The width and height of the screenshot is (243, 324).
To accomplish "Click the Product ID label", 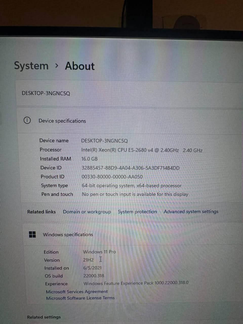I will 53,177.
